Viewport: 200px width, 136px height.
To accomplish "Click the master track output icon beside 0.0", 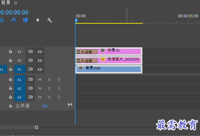I will point(70,105).
